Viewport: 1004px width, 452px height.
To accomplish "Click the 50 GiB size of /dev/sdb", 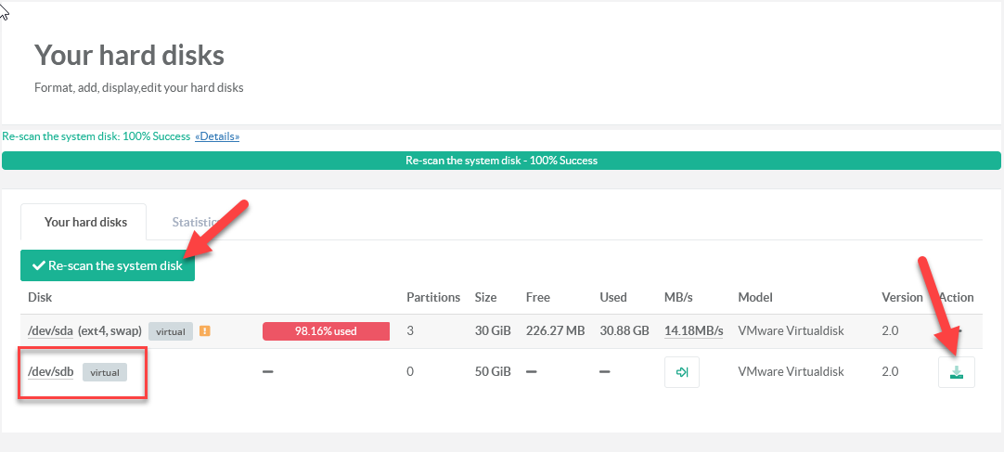I will point(493,372).
